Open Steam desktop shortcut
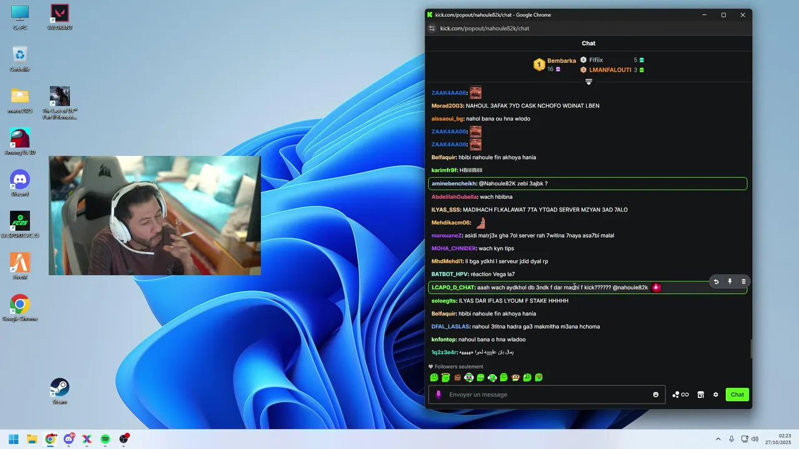Screen dimensions: 799x449 coord(59,391)
